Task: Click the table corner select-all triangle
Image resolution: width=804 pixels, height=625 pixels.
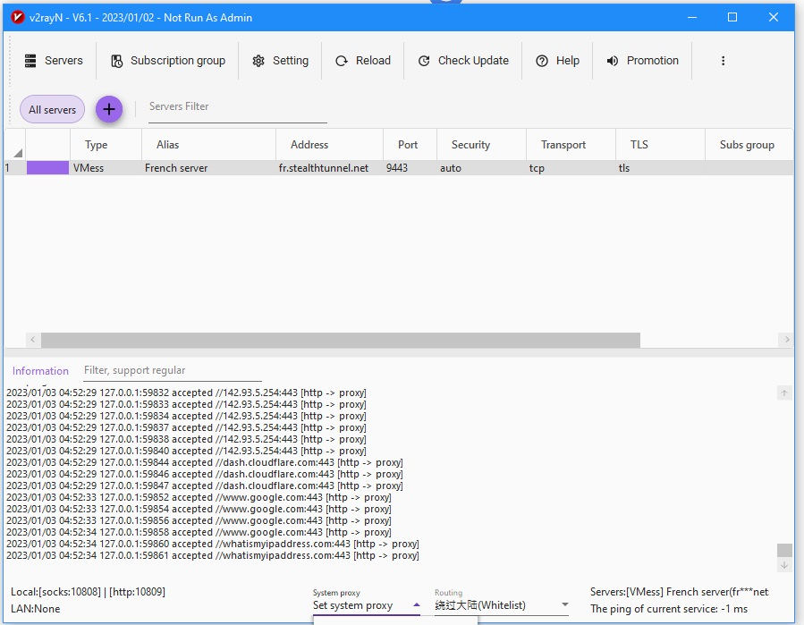Action: [x=17, y=153]
